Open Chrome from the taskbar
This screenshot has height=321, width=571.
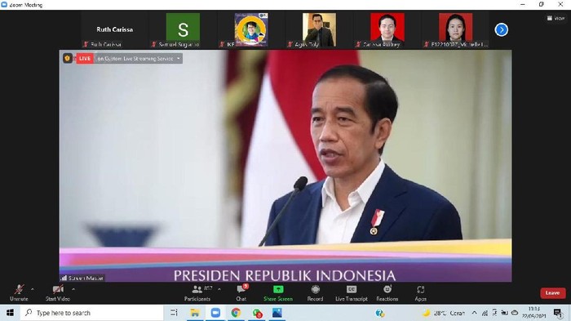(236, 313)
